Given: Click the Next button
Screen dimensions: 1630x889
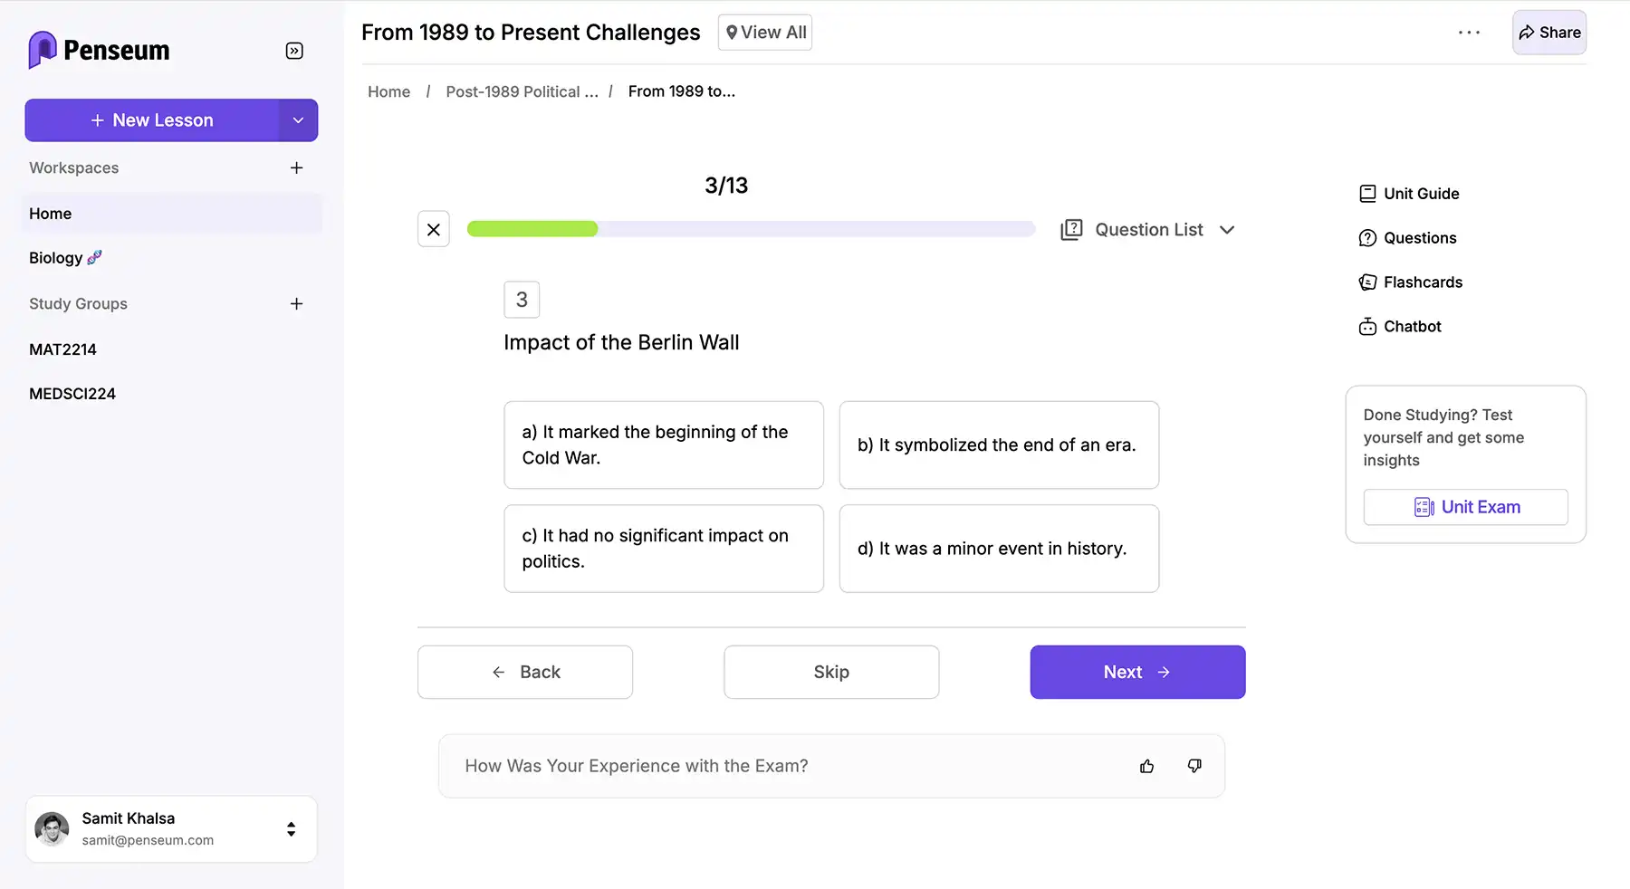Looking at the screenshot, I should (1137, 672).
